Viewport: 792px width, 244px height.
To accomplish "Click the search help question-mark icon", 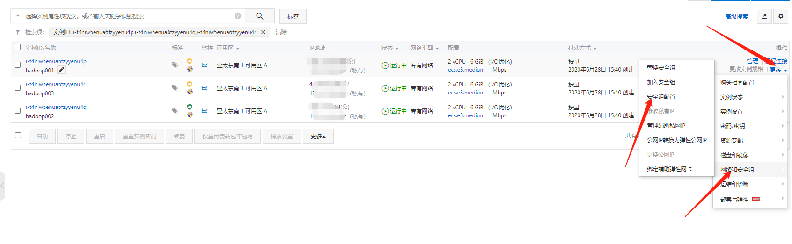I will coord(238,16).
